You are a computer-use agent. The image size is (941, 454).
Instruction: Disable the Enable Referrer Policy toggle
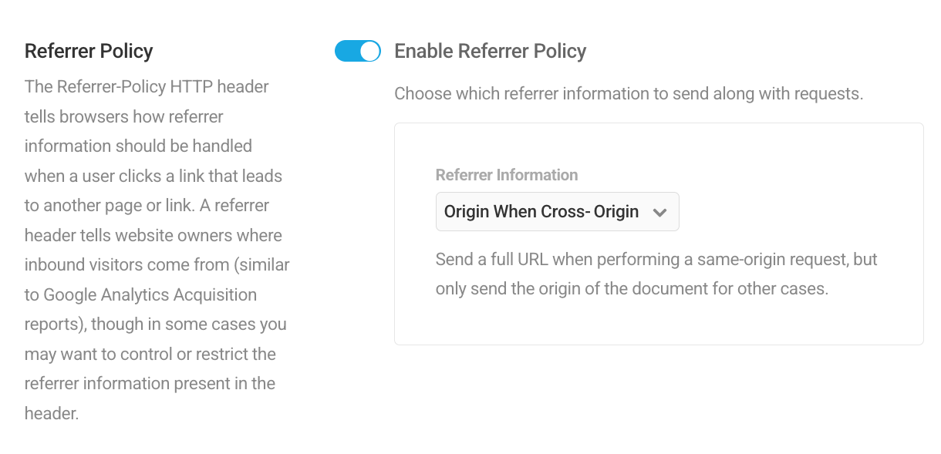(x=358, y=51)
